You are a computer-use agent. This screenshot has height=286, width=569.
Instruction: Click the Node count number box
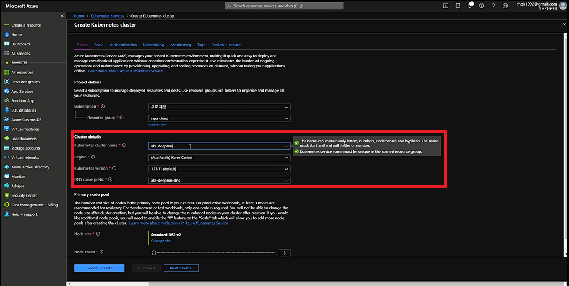click(x=285, y=253)
